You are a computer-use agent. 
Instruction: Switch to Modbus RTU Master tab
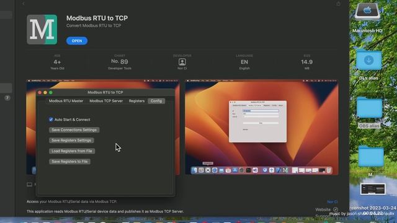[66, 101]
